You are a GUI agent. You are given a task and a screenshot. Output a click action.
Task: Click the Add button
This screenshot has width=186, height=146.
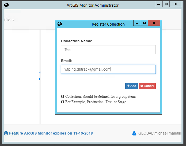tap(131, 86)
